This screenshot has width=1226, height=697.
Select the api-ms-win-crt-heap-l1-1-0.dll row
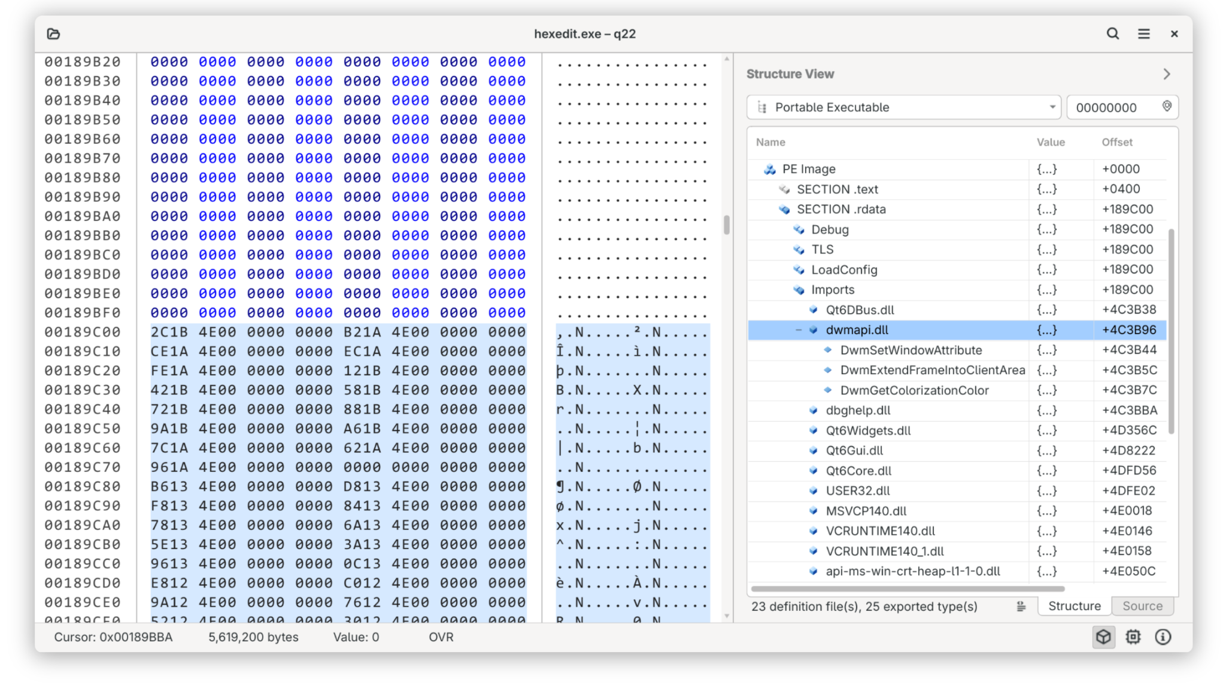(x=957, y=571)
